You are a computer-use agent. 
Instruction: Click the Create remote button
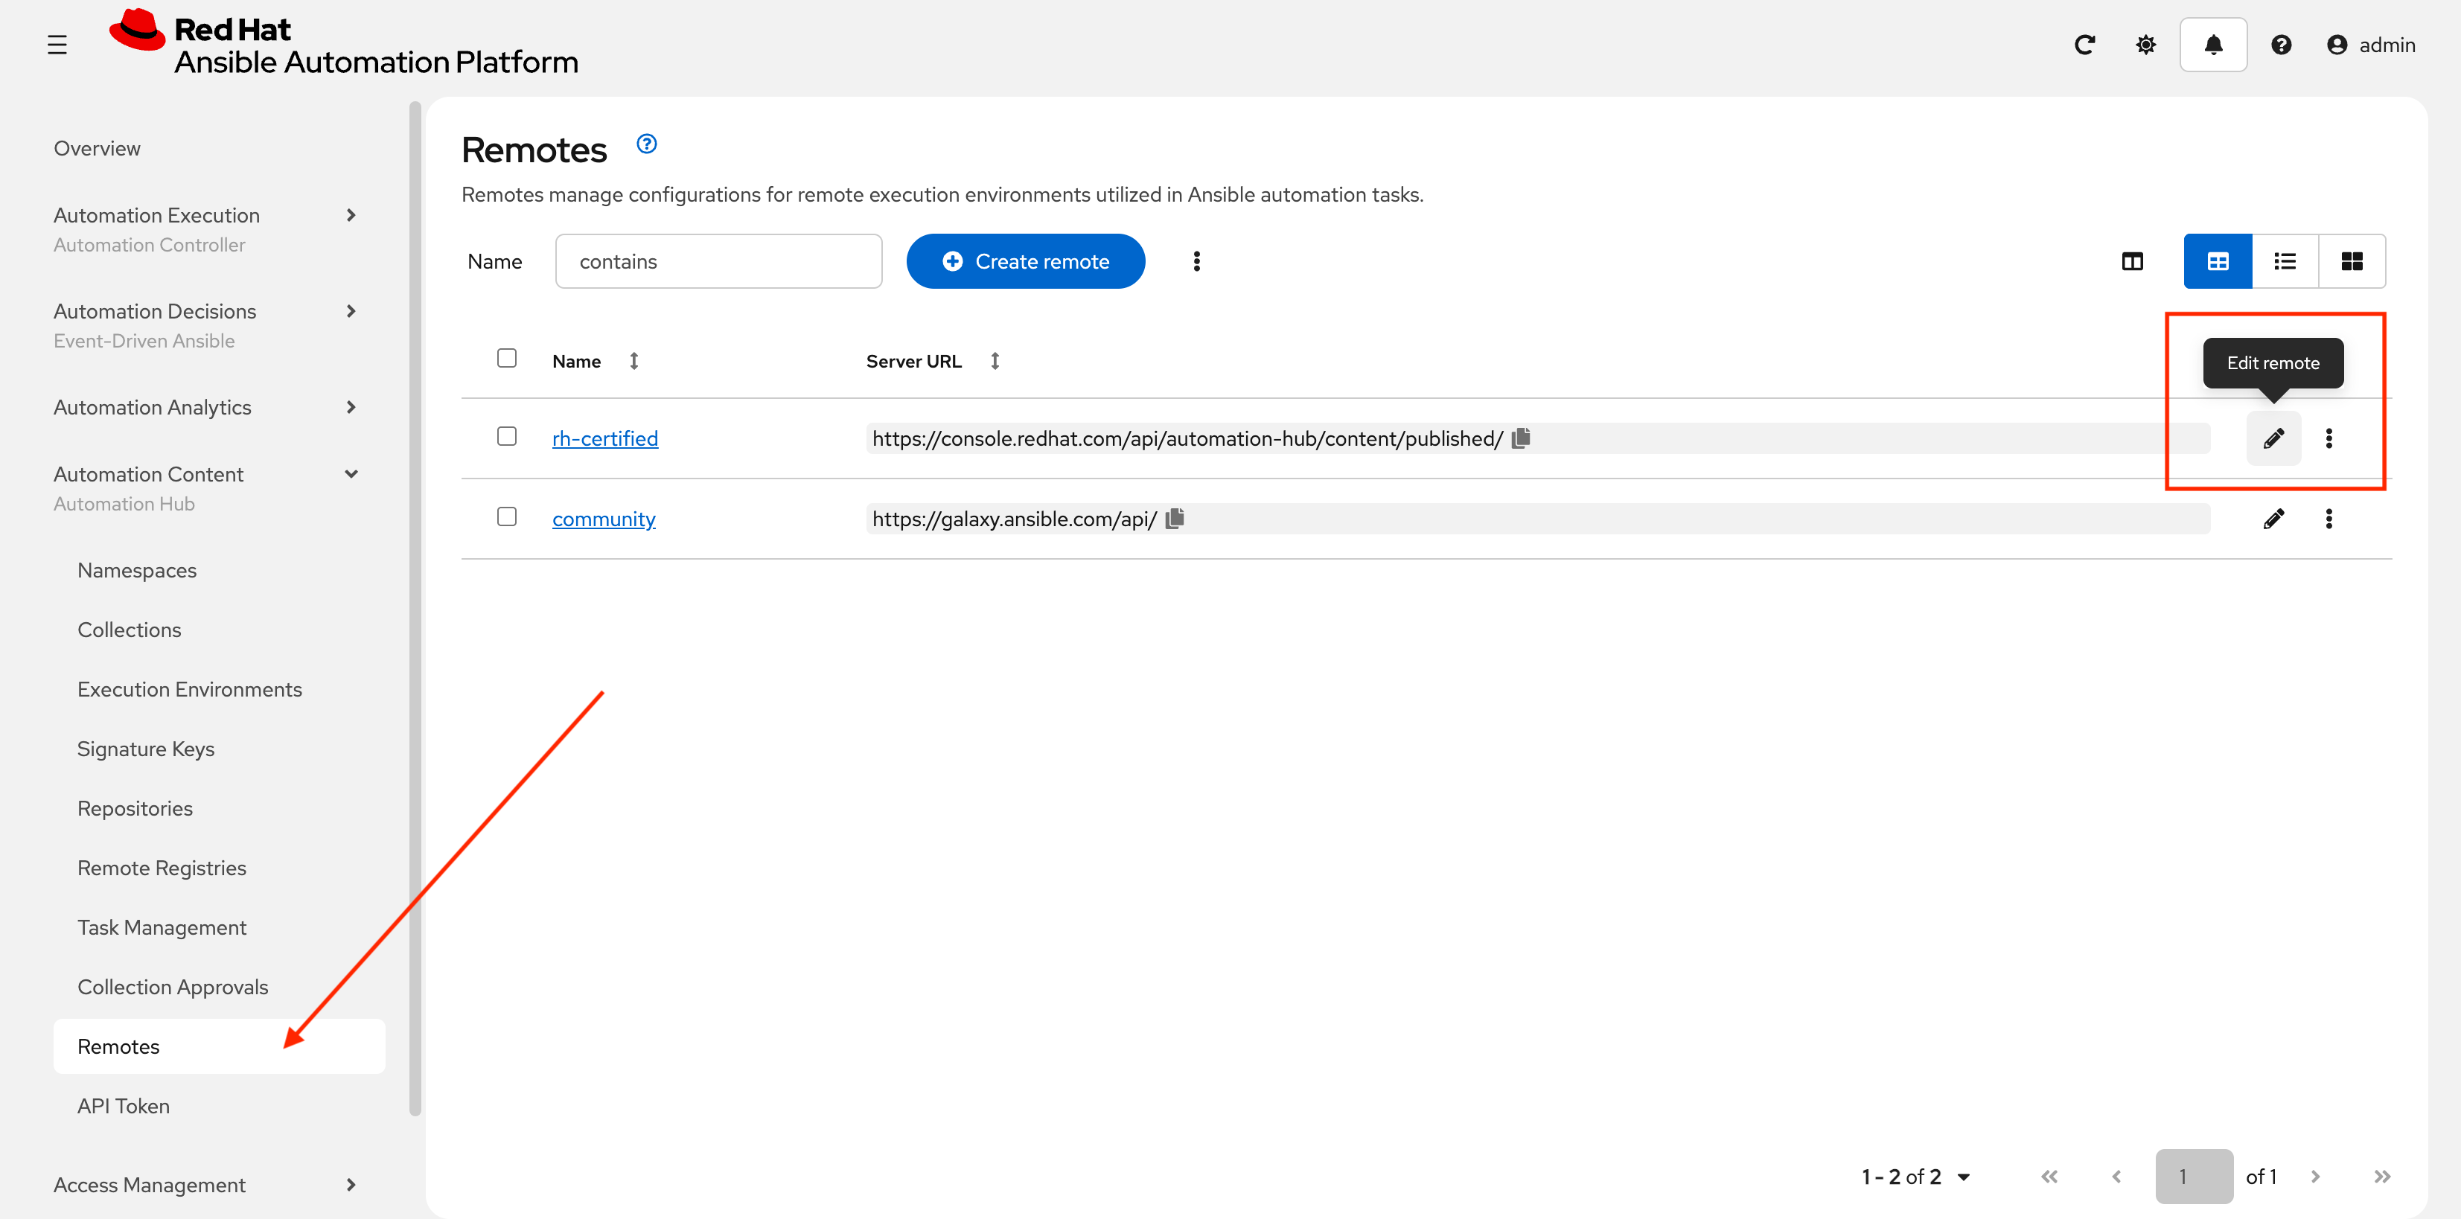(x=1025, y=260)
